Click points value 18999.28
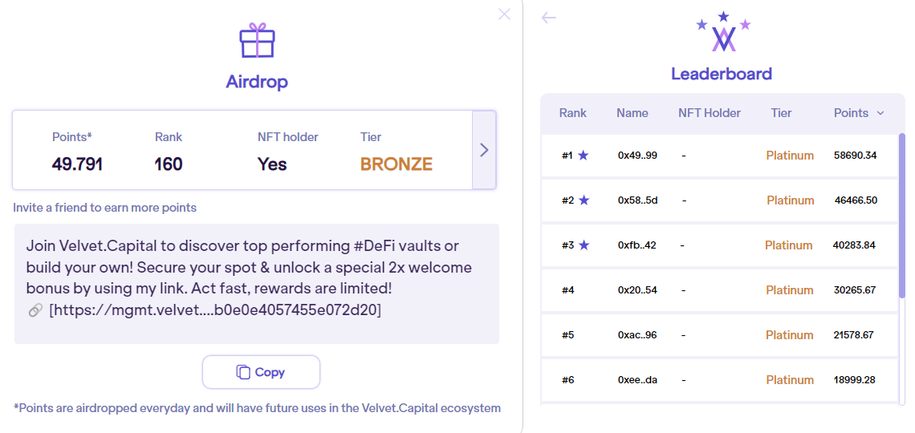The width and height of the screenshot is (915, 433). point(854,380)
